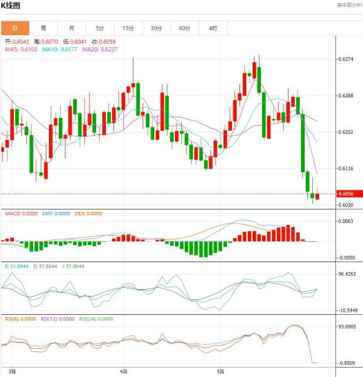Click the DEA indicator label
This screenshot has width=363, height=377.
pyautogui.click(x=88, y=214)
